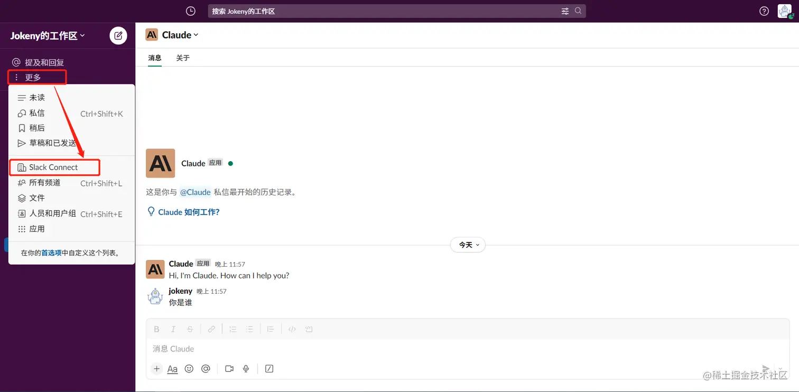Open the emoji picker below the message box
Viewport: 799px width, 392px height.
pyautogui.click(x=189, y=368)
